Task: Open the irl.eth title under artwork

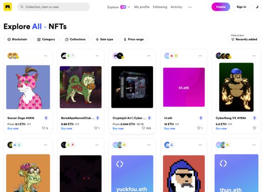Action: (x=168, y=118)
